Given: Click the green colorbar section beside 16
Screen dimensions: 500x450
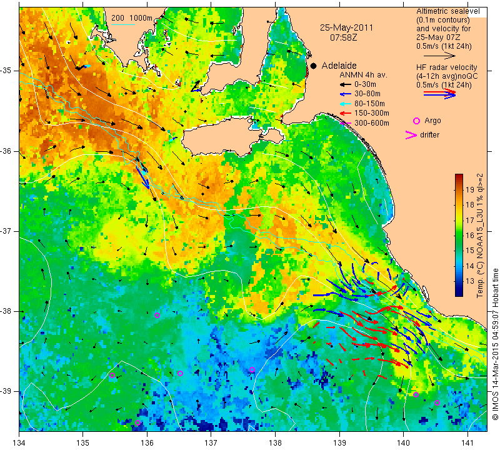Looking at the screenshot, I should click(459, 236).
